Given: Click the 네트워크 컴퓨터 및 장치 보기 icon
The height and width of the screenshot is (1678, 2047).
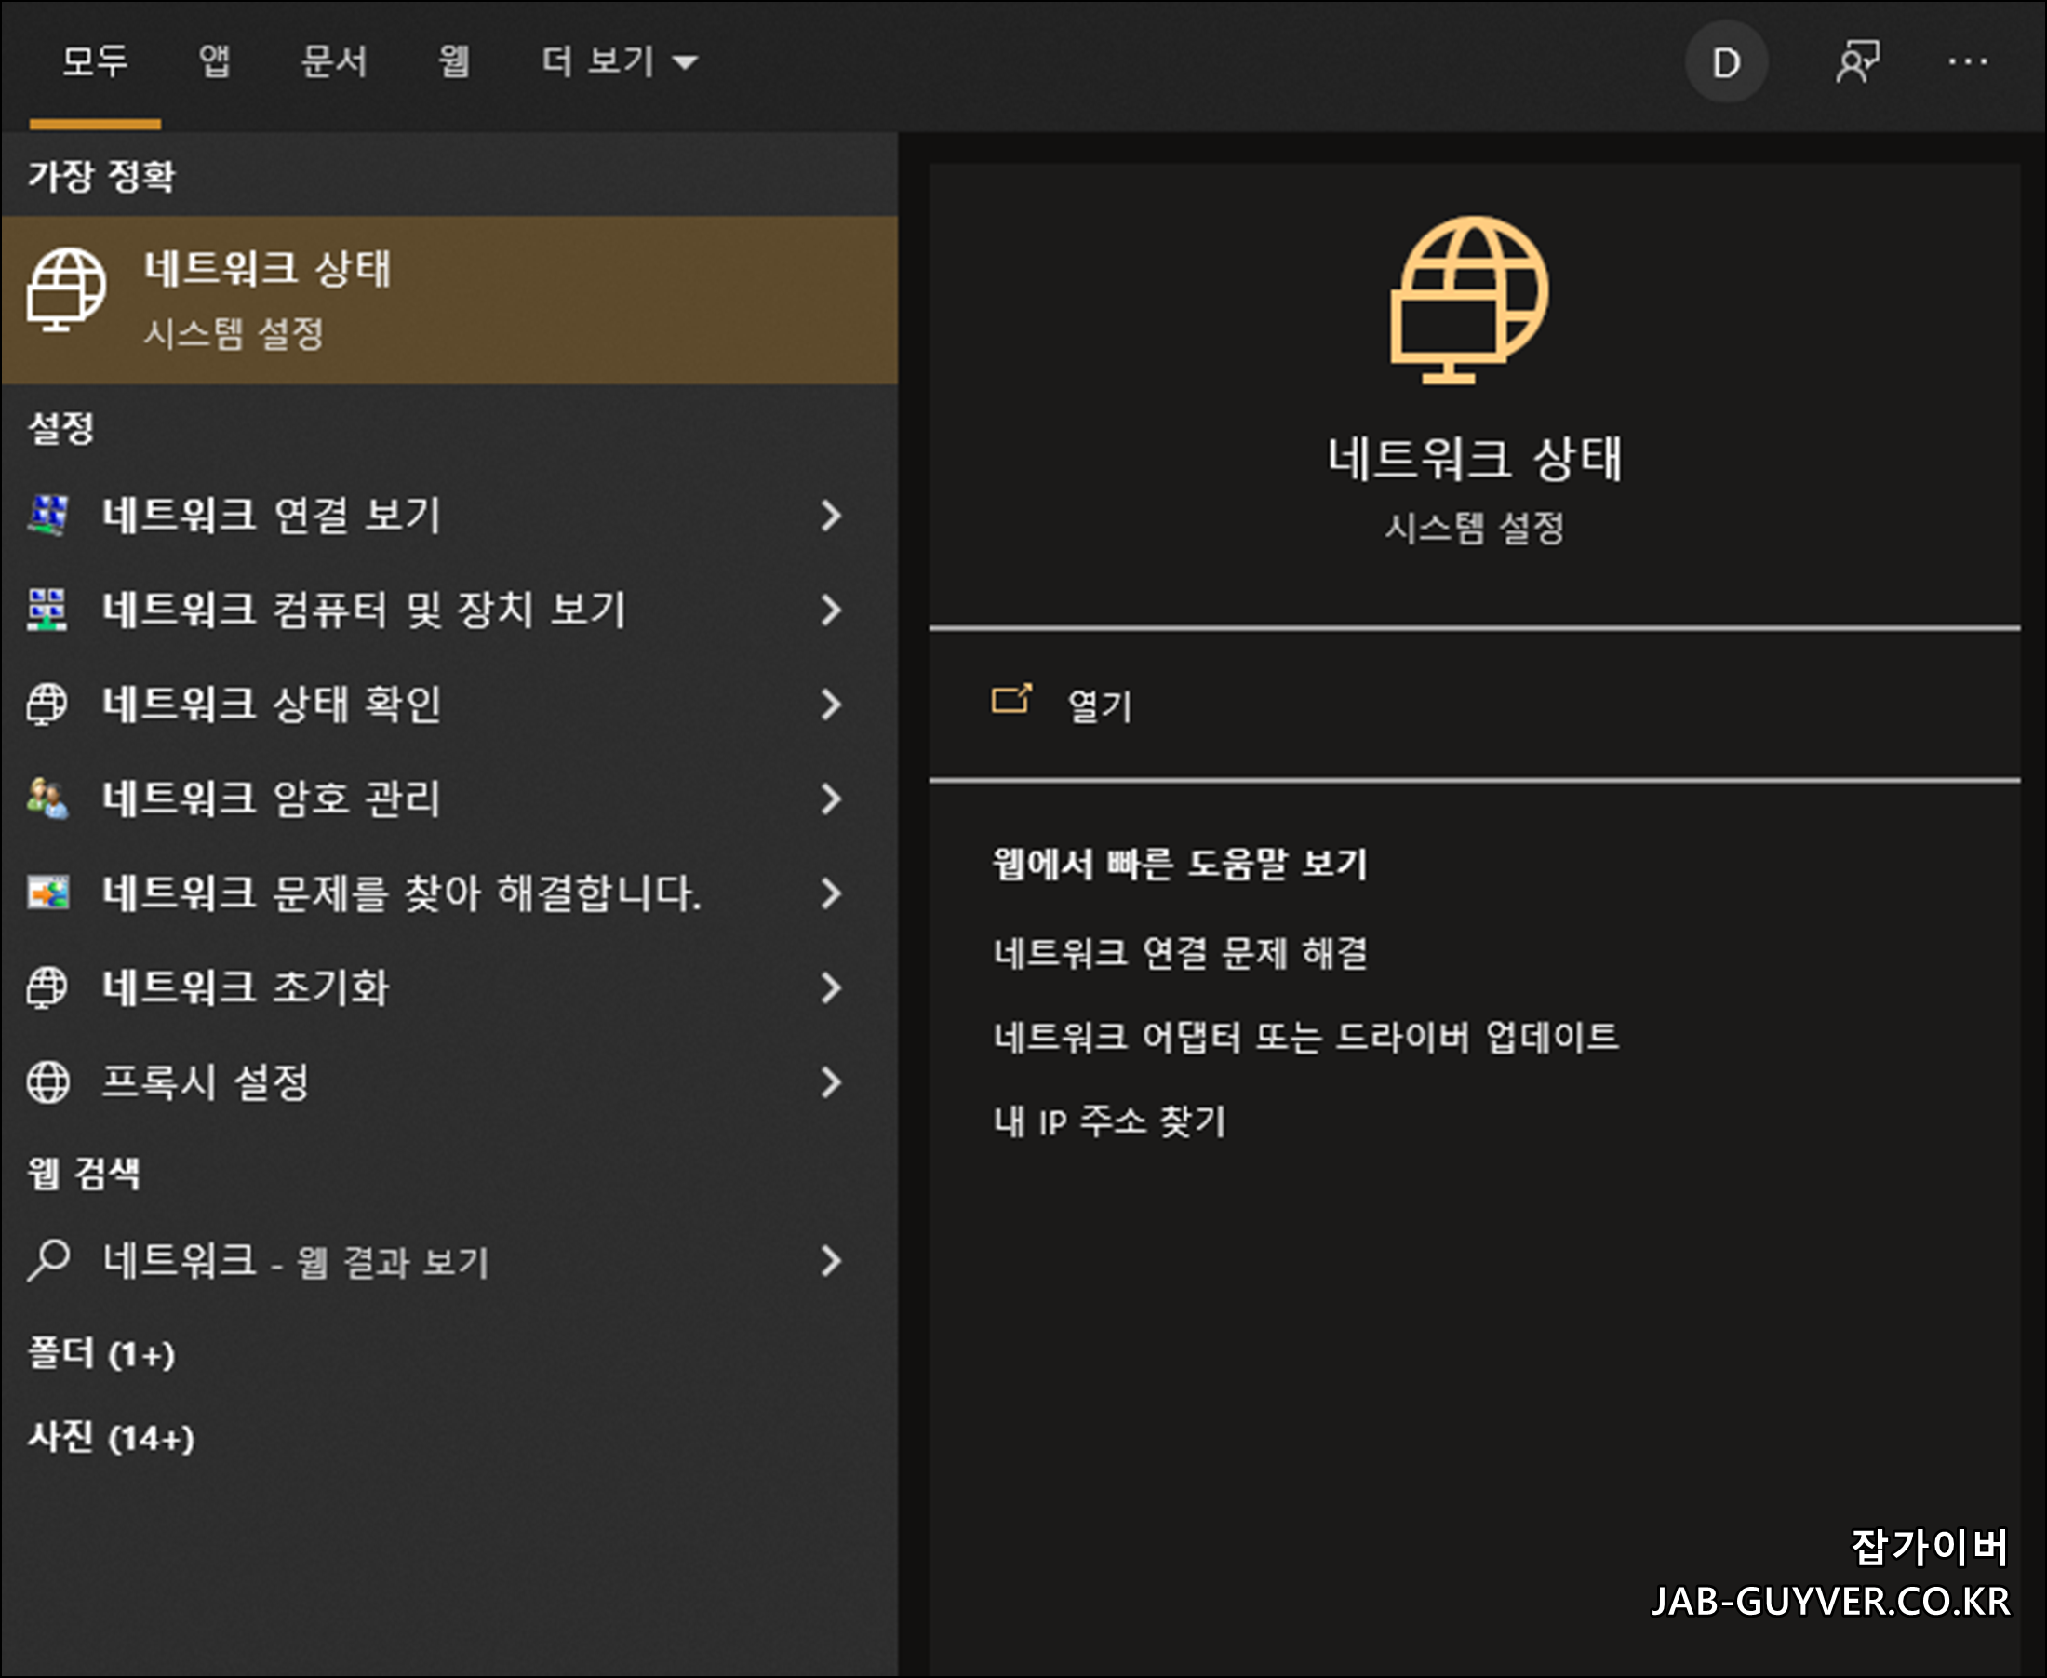Looking at the screenshot, I should click(x=47, y=610).
